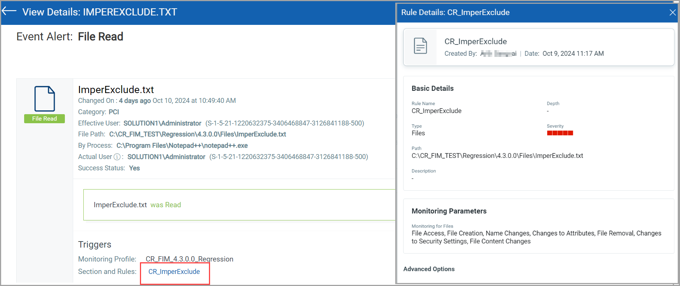Click the View Details: IMPEREXCLUDE.TXT page title
The width and height of the screenshot is (680, 286).
[x=100, y=12]
